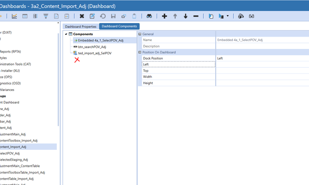Collapse the General property section

pyautogui.click(x=140, y=34)
